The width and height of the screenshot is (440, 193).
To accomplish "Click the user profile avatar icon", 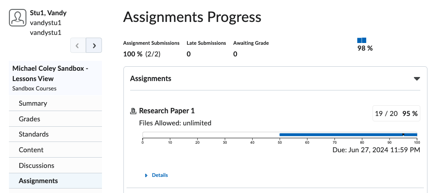I will pyautogui.click(x=17, y=18).
